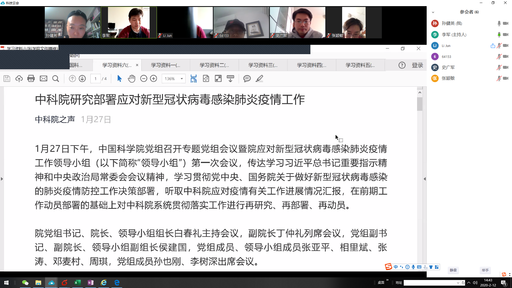Go to next page arrow

(x=82, y=79)
